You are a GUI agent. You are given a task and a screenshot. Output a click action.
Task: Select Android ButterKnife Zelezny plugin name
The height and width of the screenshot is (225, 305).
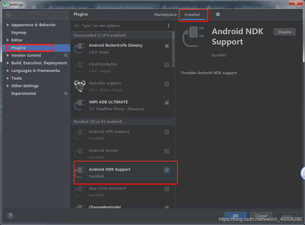click(x=116, y=45)
